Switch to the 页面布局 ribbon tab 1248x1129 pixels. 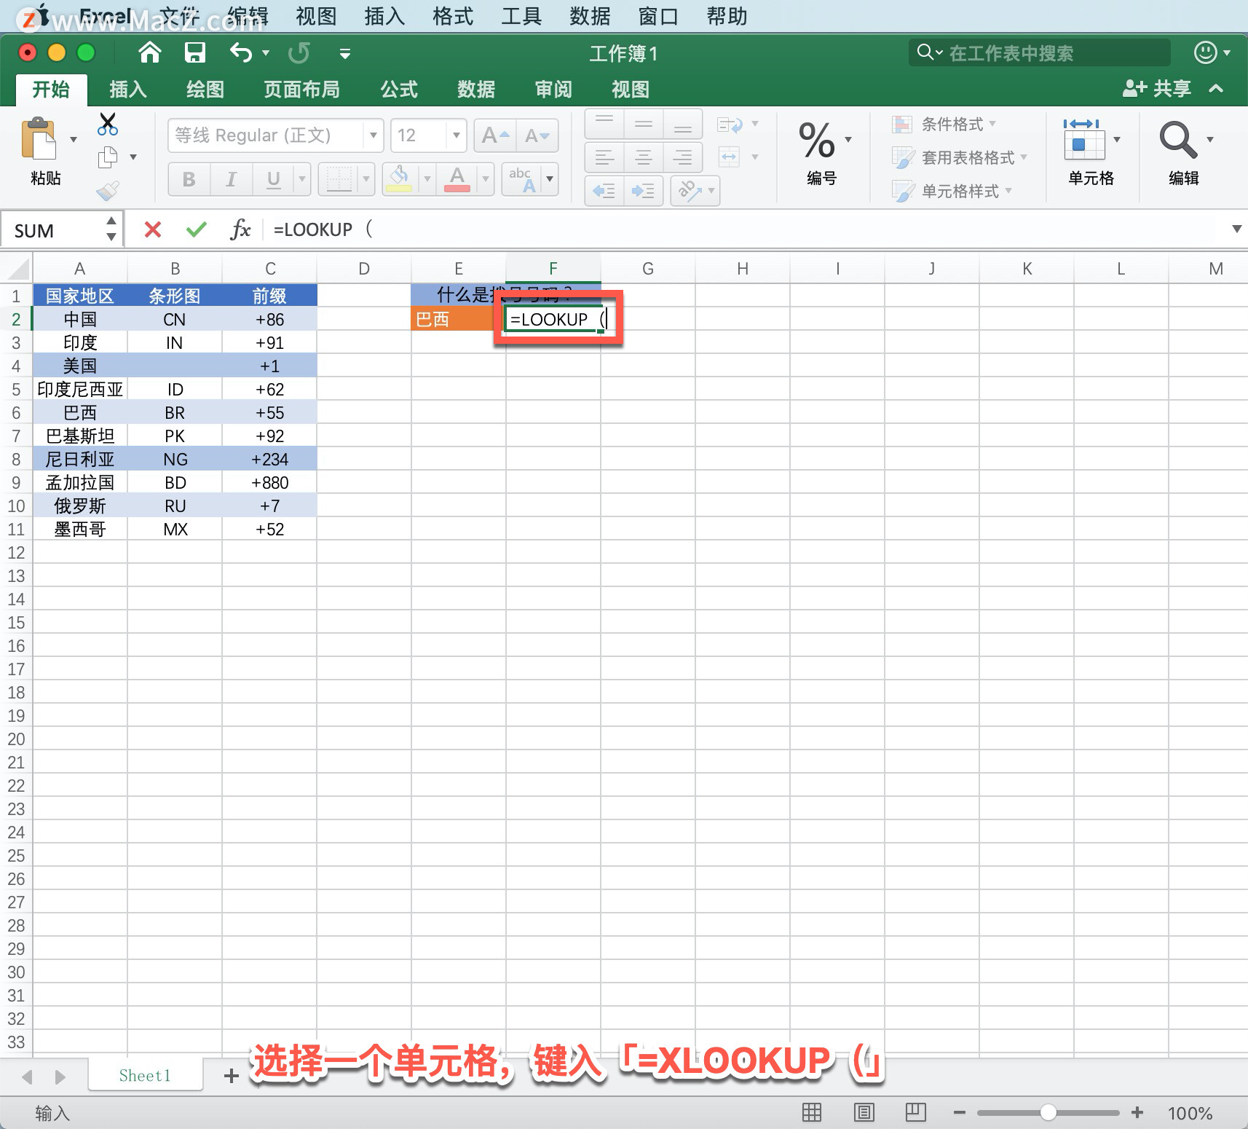(302, 90)
